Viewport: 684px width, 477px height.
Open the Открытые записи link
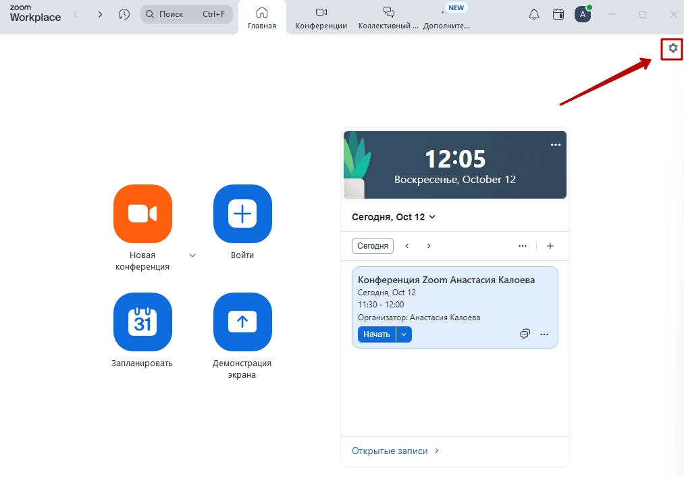(395, 451)
